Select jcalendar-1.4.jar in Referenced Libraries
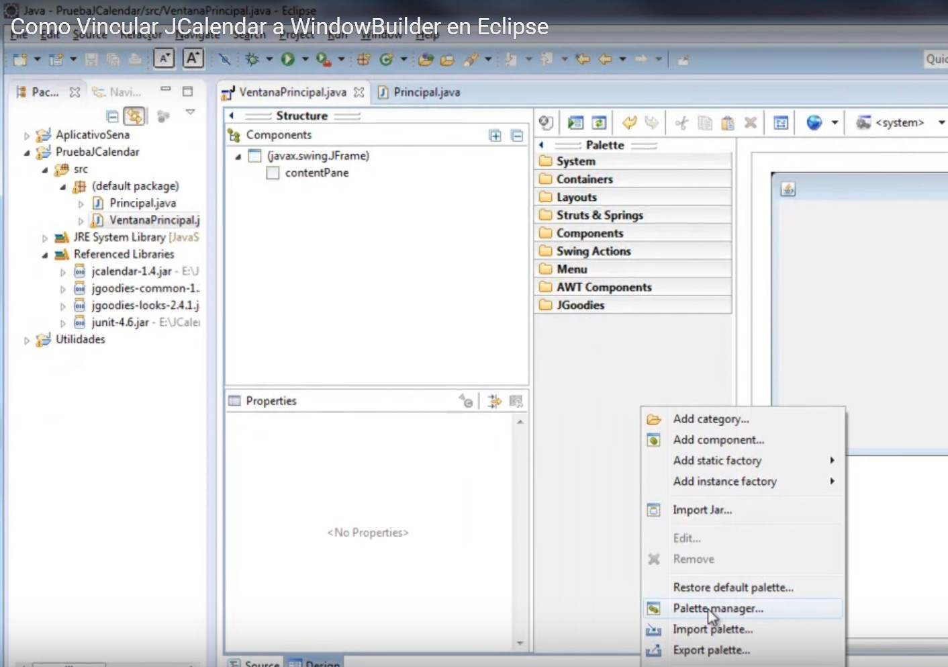 (132, 271)
